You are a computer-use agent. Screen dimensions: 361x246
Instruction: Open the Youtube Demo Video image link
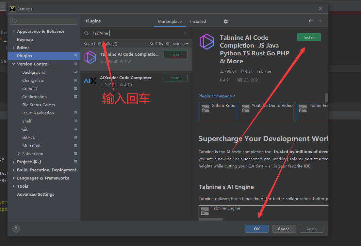(266, 111)
